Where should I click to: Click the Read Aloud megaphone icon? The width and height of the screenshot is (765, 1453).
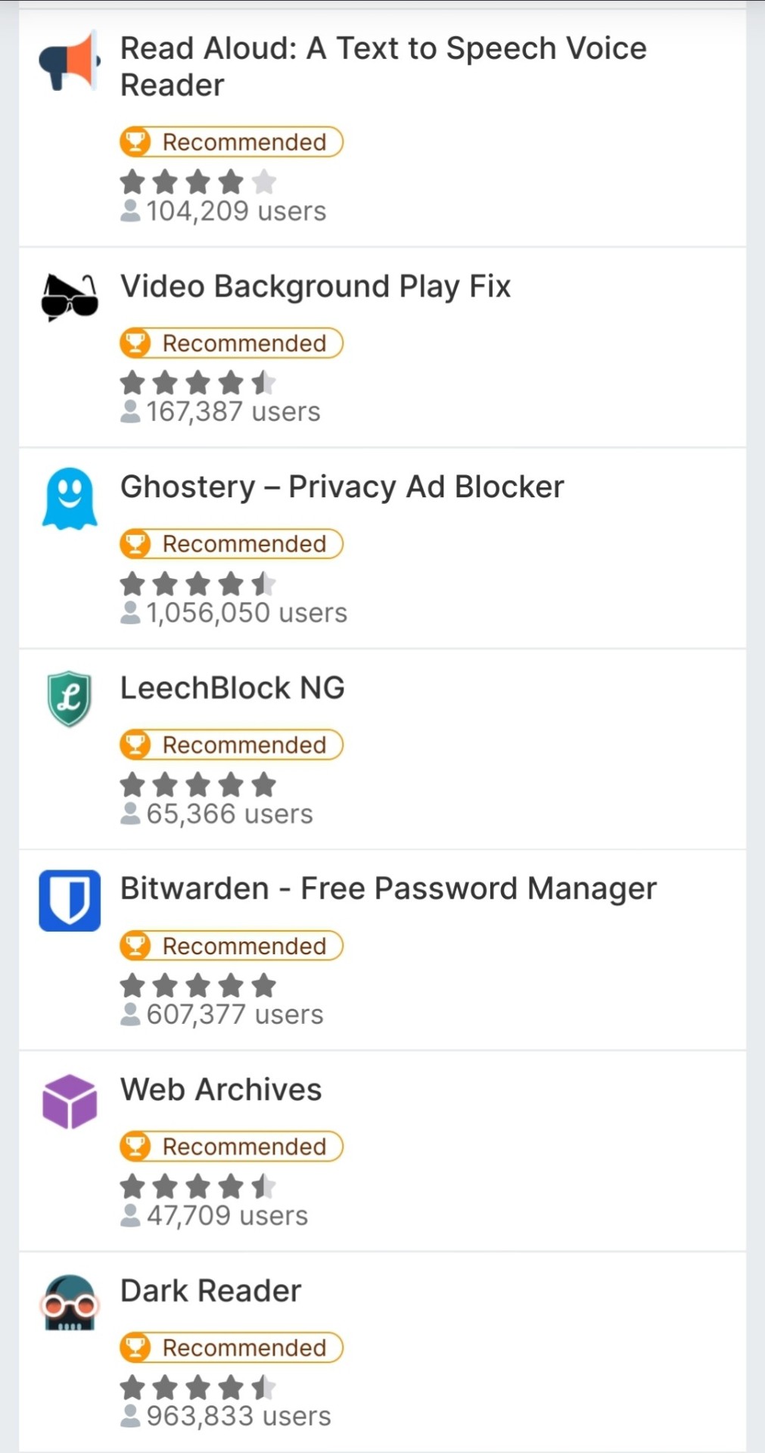(x=70, y=61)
